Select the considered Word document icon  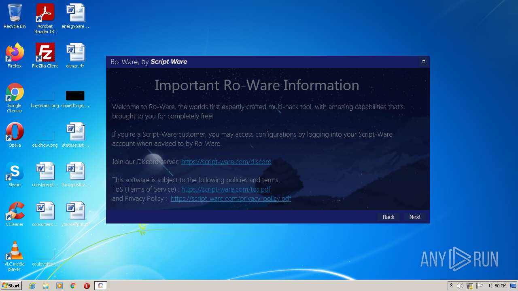coord(45,175)
